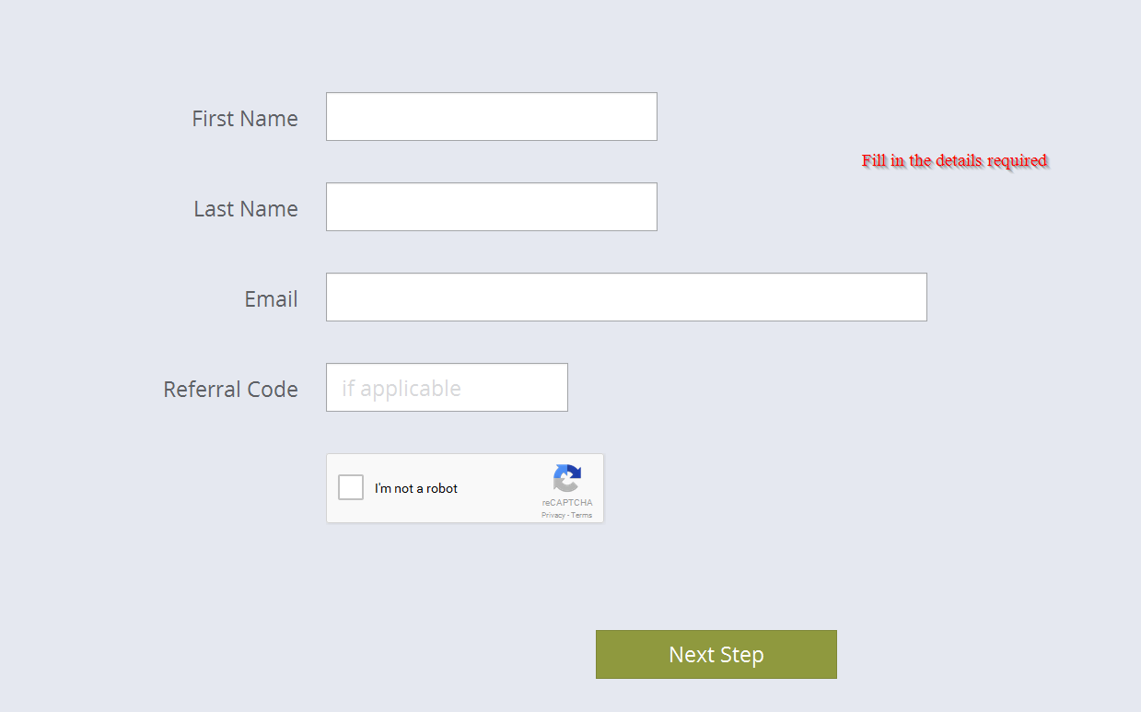Screen dimensions: 1141x712
Task: Open the reCAPTCHA Terms link
Action: click(582, 516)
